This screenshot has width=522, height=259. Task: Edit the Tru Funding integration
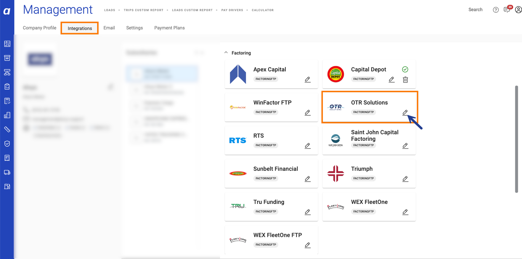click(x=307, y=212)
